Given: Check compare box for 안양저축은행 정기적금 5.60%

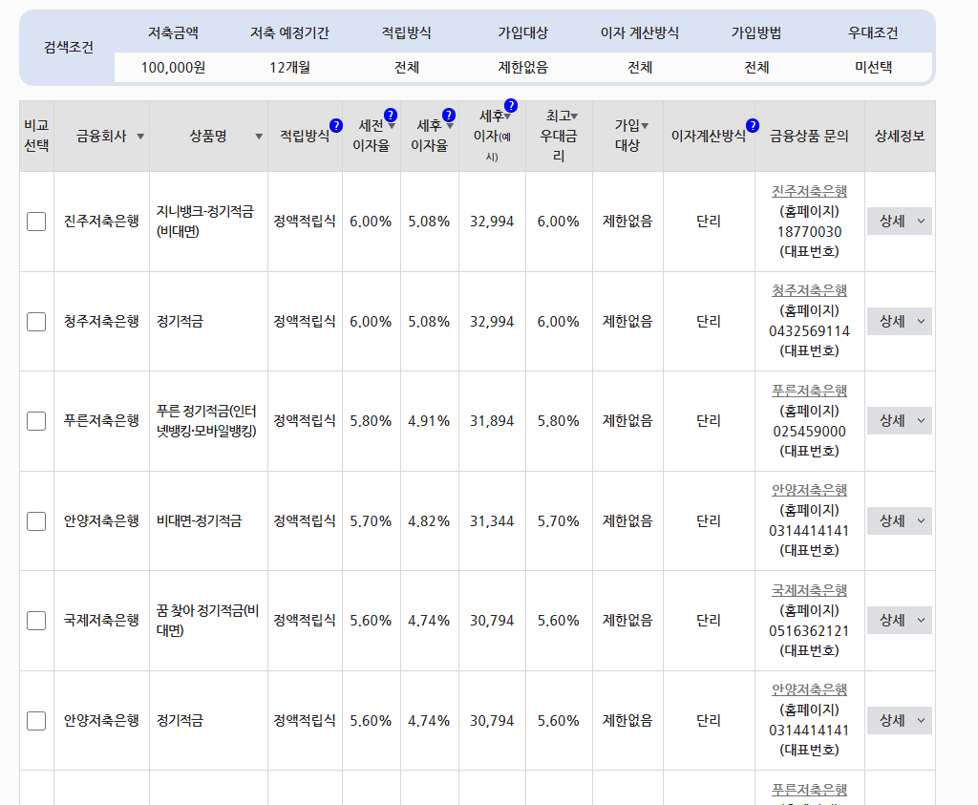Looking at the screenshot, I should [x=36, y=721].
